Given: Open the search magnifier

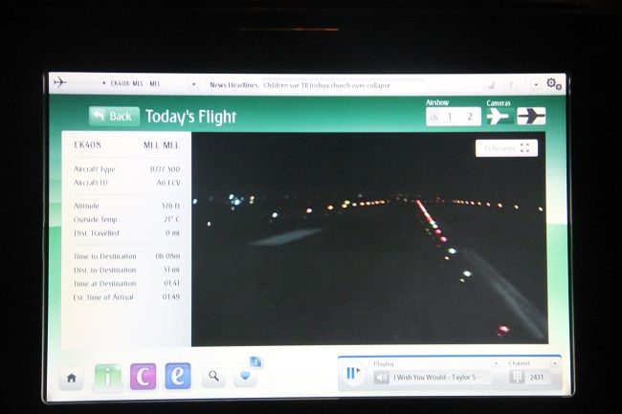Looking at the screenshot, I should [x=212, y=377].
